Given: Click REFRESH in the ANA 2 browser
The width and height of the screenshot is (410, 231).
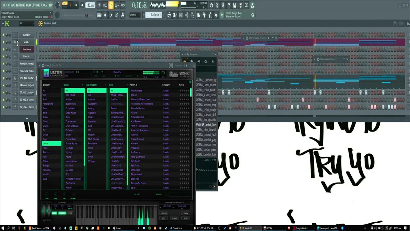Looking at the screenshot, I should click(x=159, y=194).
